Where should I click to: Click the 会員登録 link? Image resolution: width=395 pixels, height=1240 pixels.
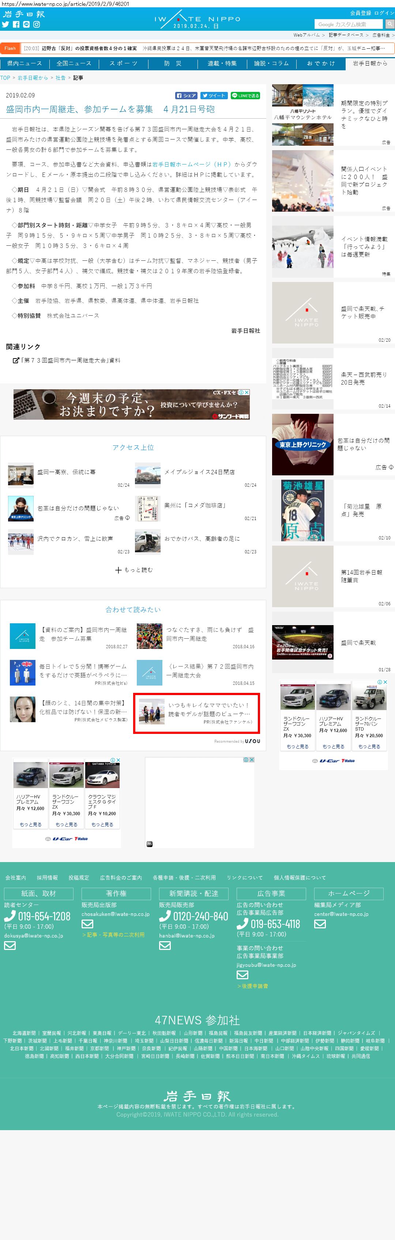click(360, 13)
